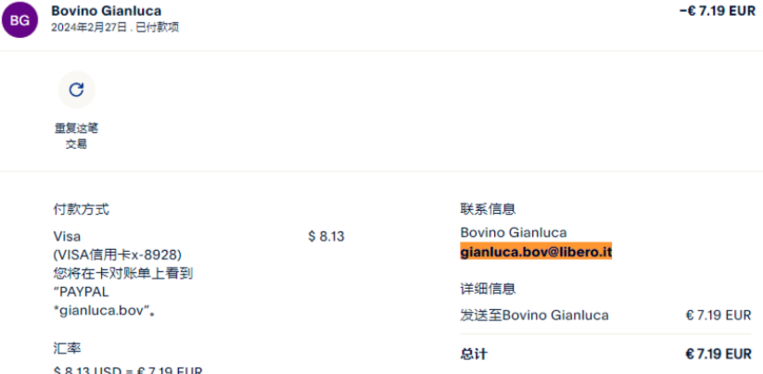Click contact name Bovino Gianluca under 联系信息
Image resolution: width=763 pixels, height=374 pixels.
(x=513, y=232)
